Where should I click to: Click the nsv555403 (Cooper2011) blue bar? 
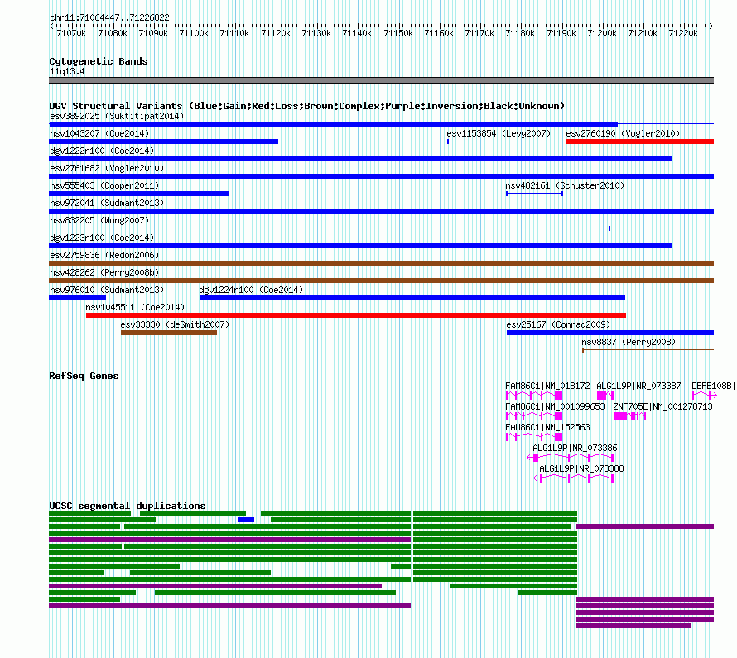[x=138, y=194]
